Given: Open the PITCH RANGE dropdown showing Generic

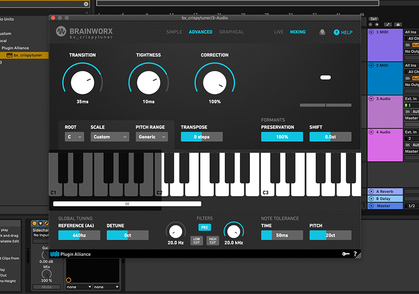Looking at the screenshot, I should click(151, 137).
